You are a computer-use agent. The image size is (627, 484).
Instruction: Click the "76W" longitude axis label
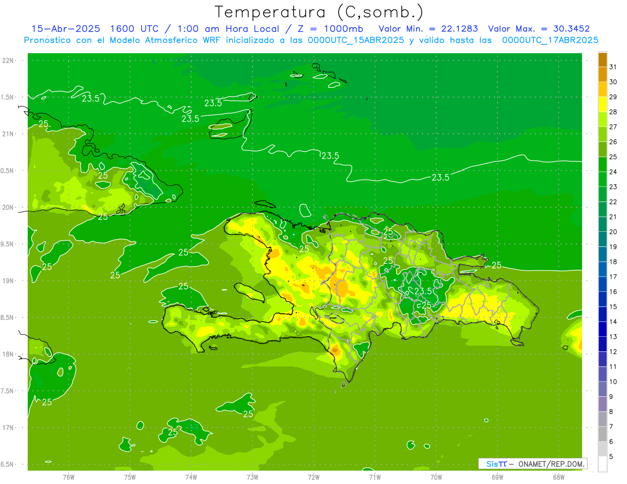[x=68, y=477]
